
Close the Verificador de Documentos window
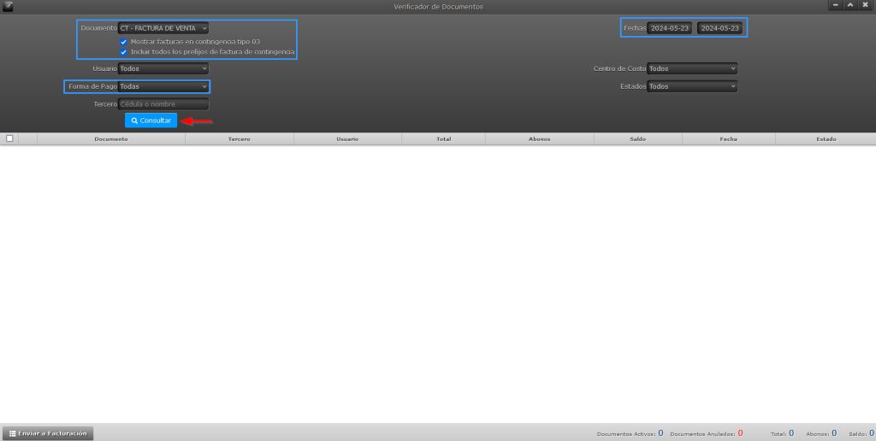[865, 5]
